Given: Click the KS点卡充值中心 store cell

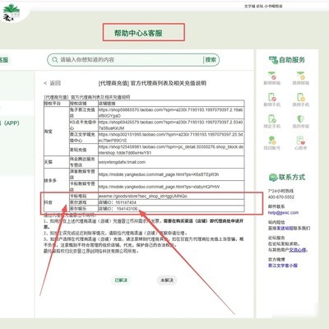Looking at the screenshot, I should (x=84, y=125).
